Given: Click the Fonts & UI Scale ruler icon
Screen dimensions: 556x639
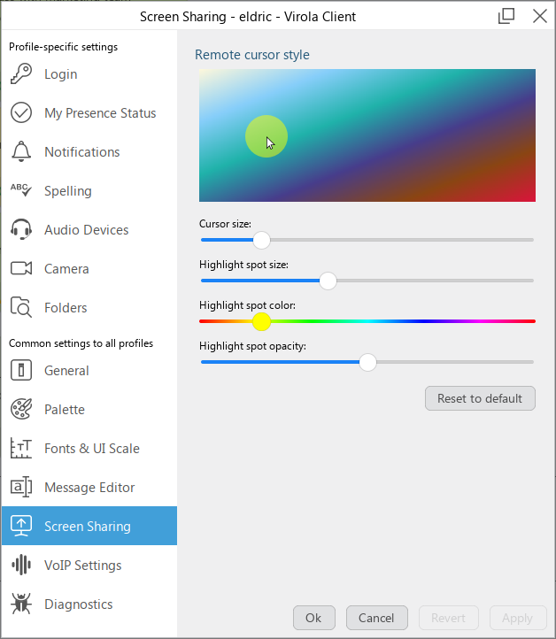Looking at the screenshot, I should pos(21,449).
